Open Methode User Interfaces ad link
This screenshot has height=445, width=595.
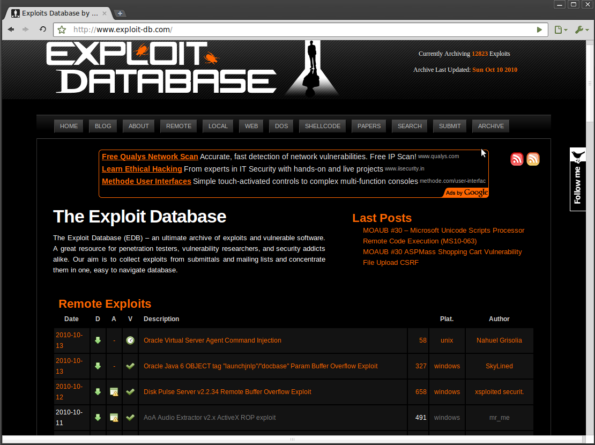tap(146, 181)
